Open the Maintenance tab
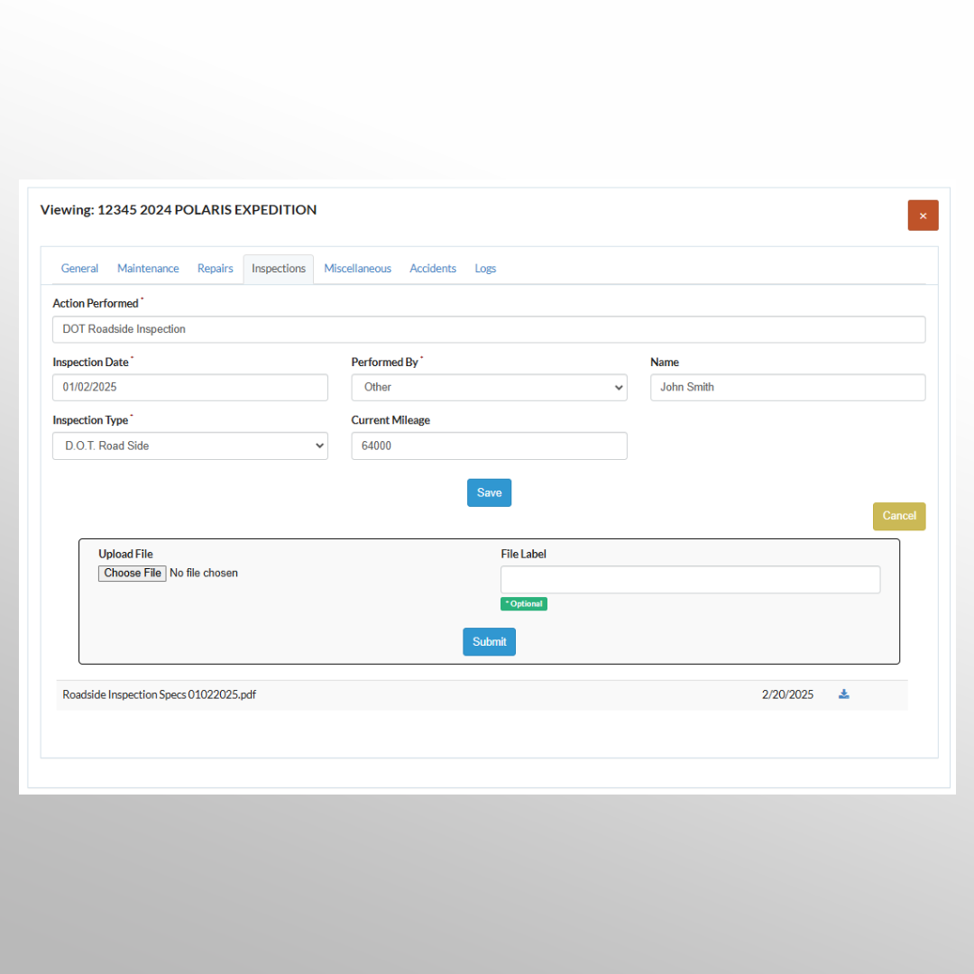 coord(148,269)
